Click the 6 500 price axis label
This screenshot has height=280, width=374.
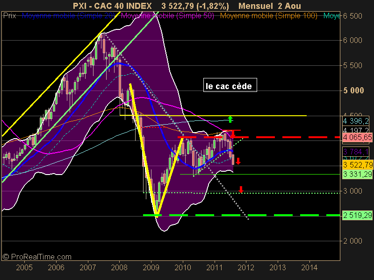pos(352,16)
